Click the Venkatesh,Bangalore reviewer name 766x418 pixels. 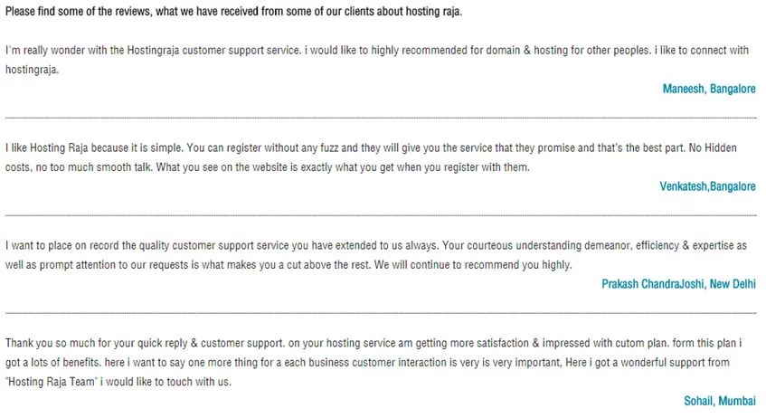pos(708,186)
